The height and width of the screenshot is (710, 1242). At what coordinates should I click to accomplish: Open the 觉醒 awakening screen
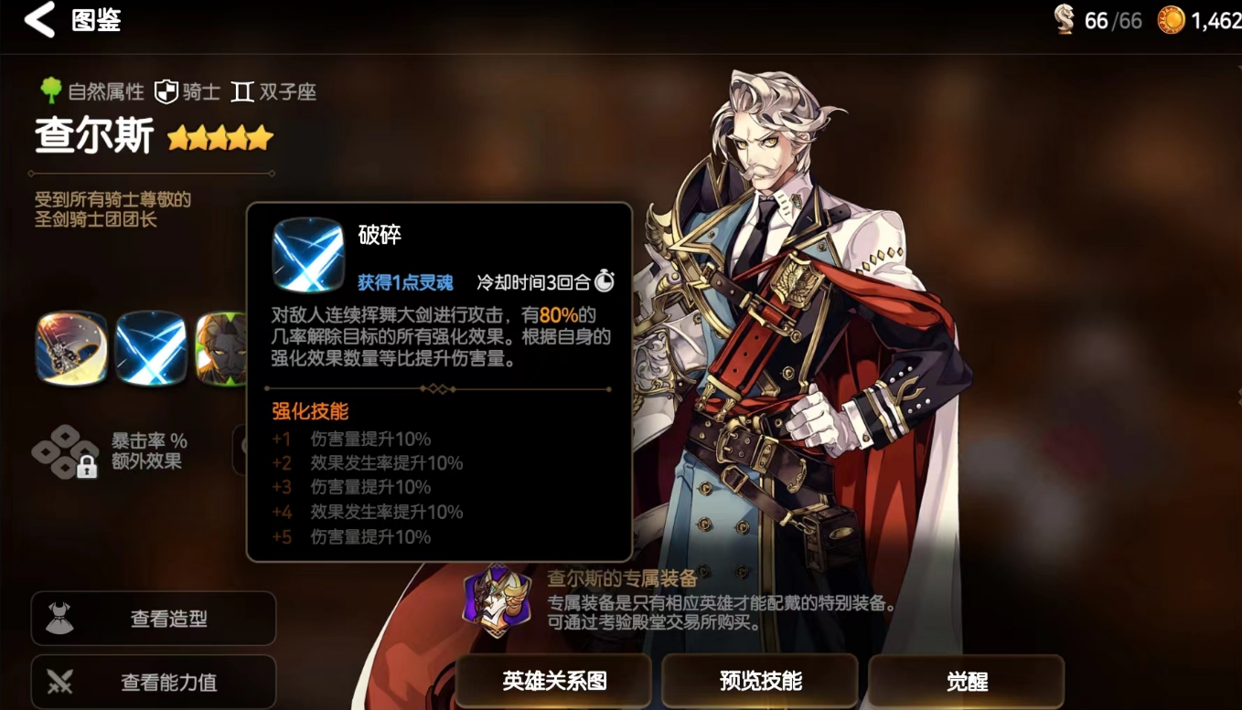[x=967, y=681]
